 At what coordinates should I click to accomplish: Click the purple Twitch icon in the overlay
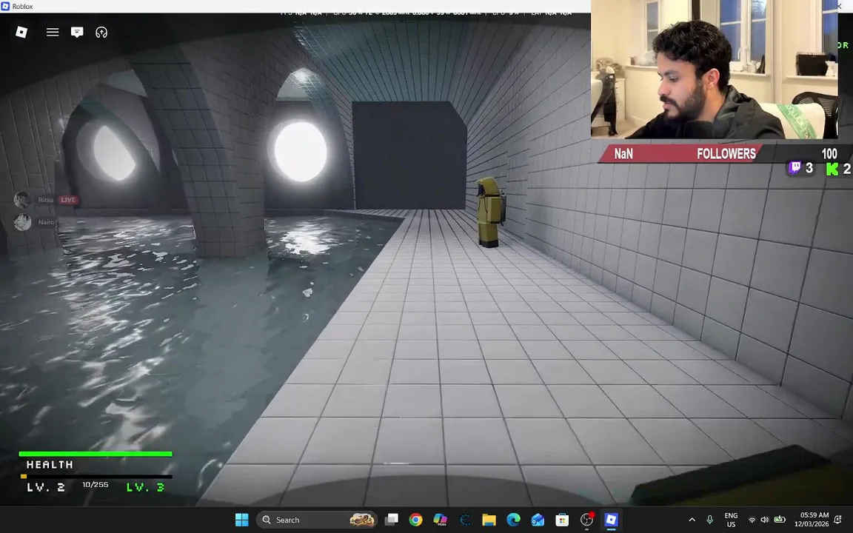795,167
